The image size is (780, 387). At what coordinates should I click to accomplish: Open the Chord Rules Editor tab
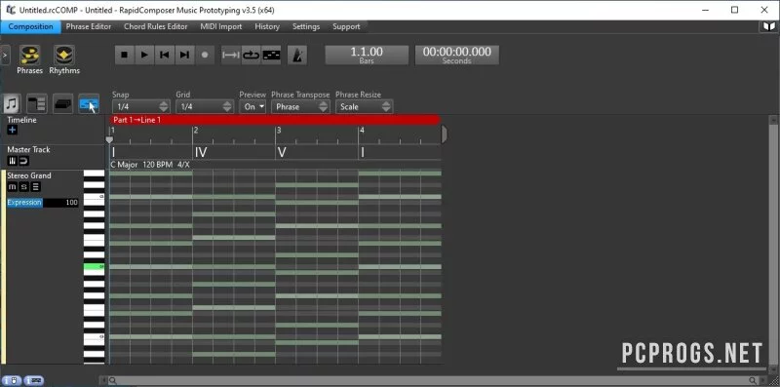[156, 26]
